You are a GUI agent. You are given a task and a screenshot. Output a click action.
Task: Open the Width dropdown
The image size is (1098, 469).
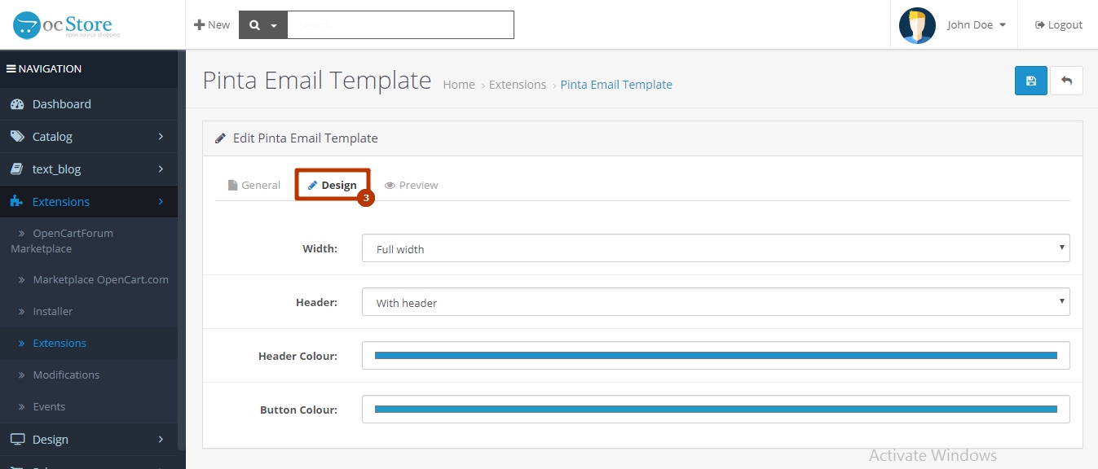click(x=715, y=249)
